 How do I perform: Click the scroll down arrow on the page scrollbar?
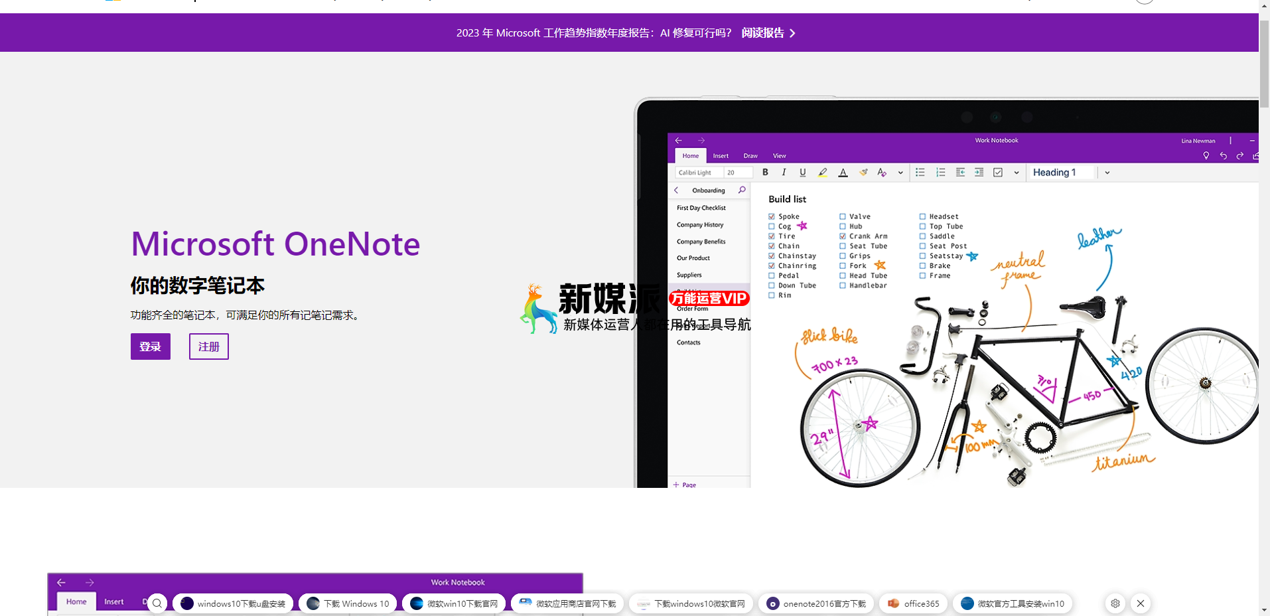(x=1264, y=610)
